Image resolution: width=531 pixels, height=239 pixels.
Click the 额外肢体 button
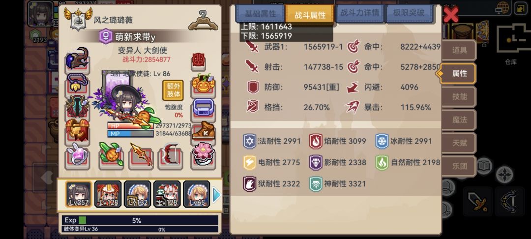pyautogui.click(x=173, y=90)
